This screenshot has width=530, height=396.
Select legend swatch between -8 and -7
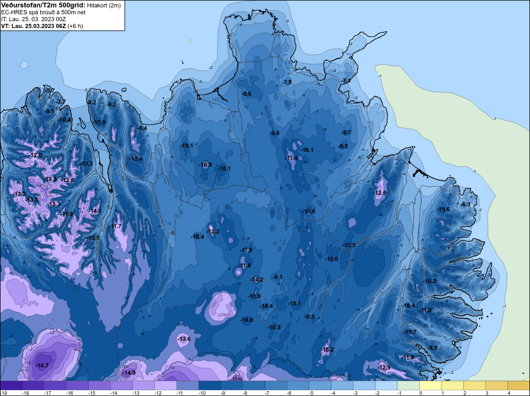pyautogui.click(x=254, y=385)
